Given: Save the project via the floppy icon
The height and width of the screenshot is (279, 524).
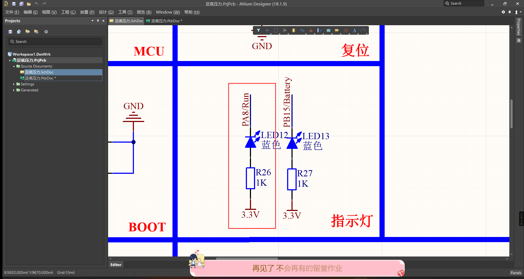Looking at the screenshot, I should coord(10,32).
